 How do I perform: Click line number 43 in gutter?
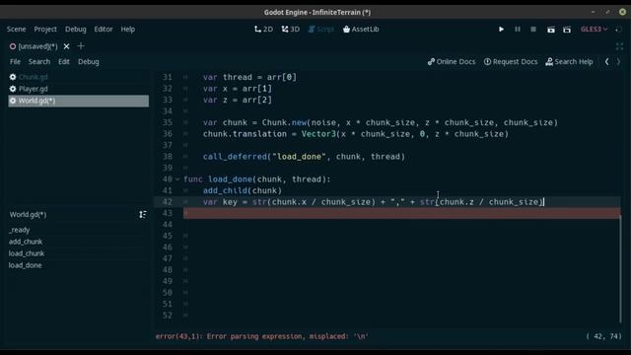click(167, 213)
